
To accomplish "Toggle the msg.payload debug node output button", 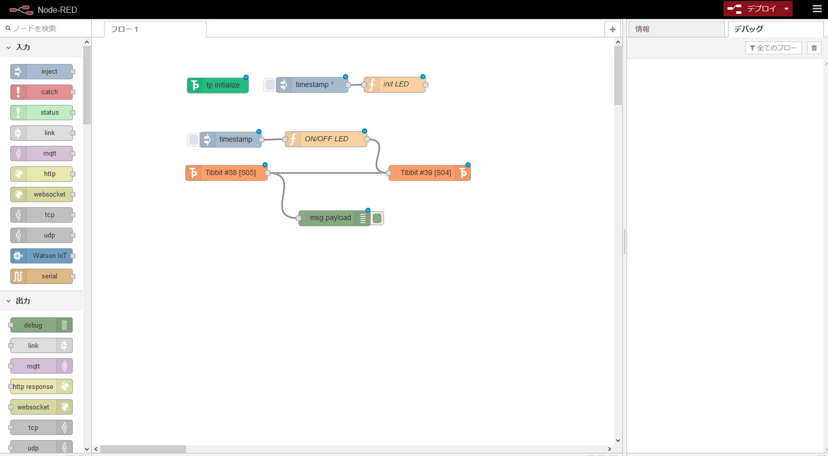I will click(377, 219).
